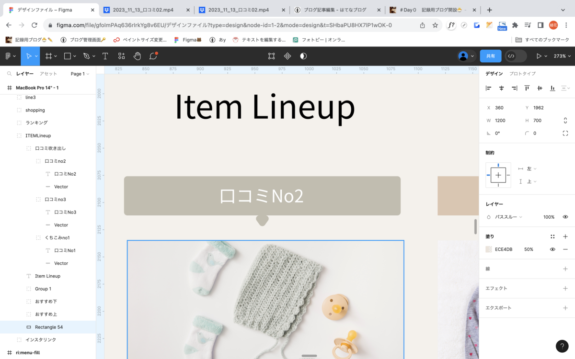Click the play prototype button

[539, 56]
